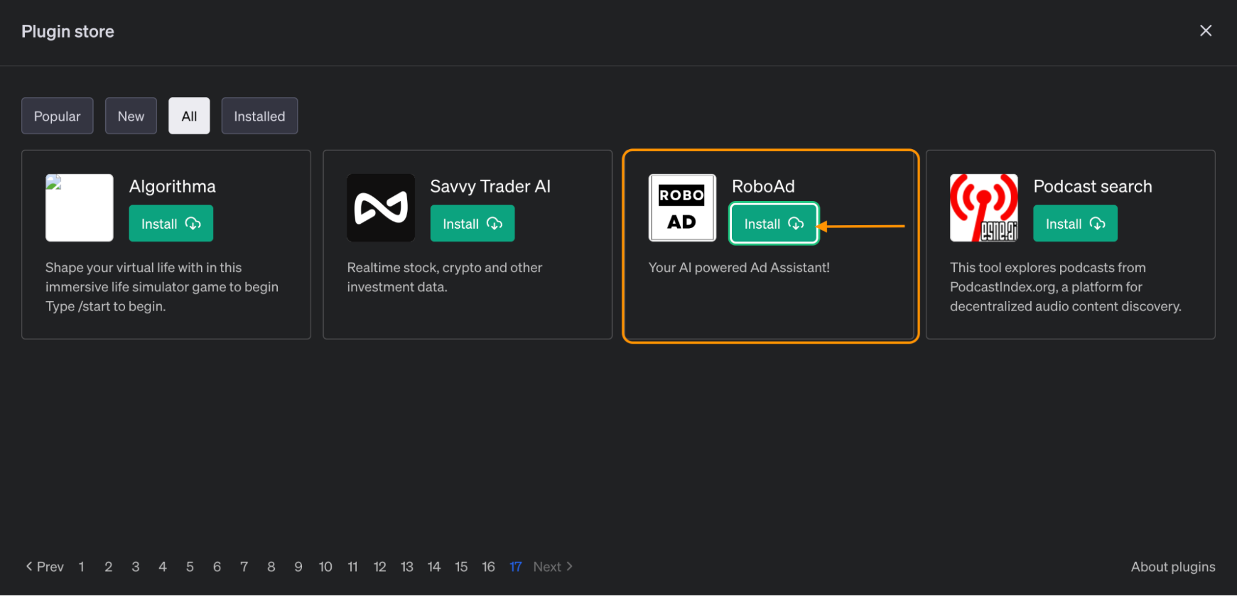
Task: Select current page 17 in pagination
Action: tap(516, 567)
